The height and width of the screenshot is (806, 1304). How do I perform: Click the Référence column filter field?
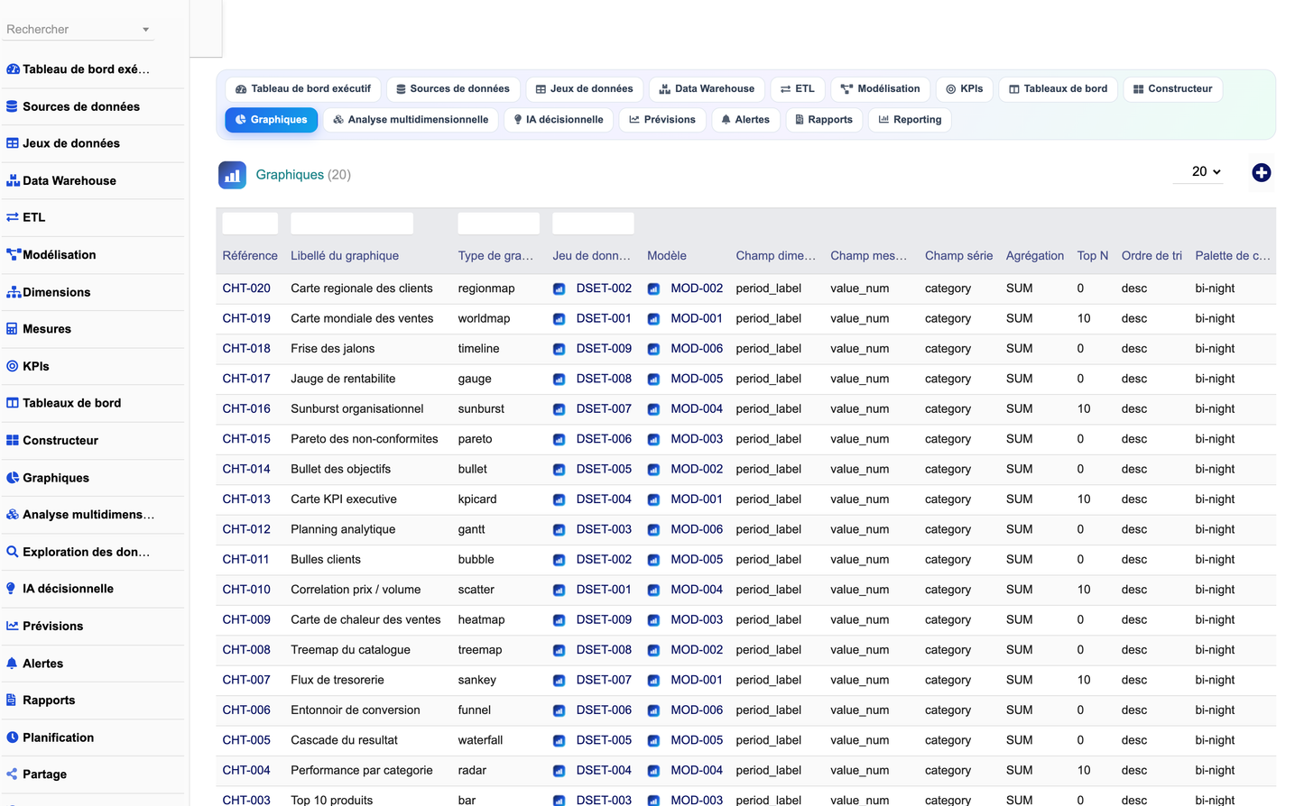(250, 224)
